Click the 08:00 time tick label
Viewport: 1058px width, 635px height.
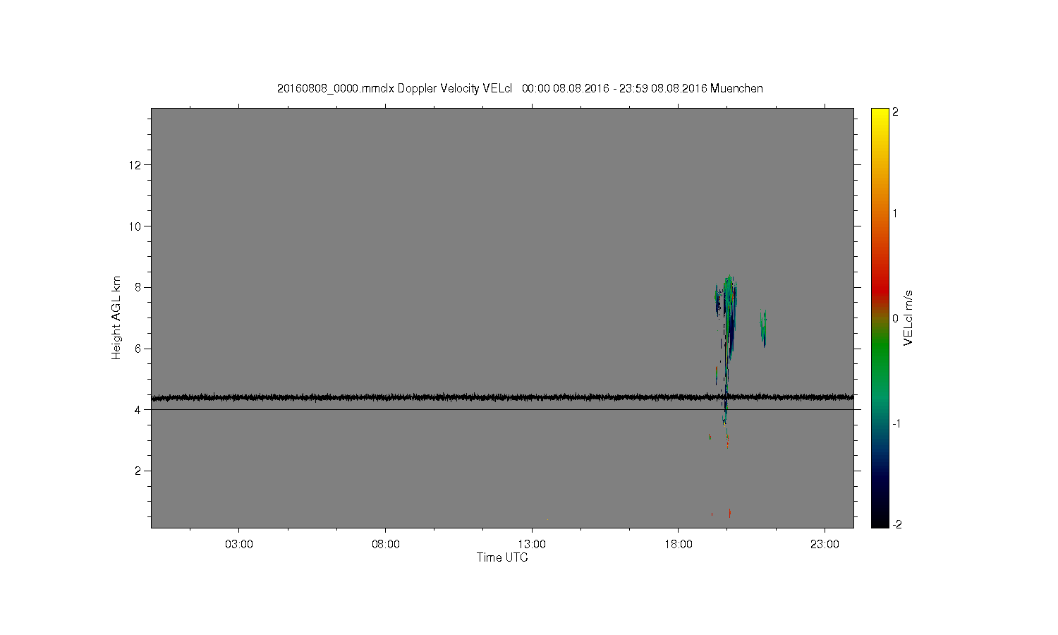click(x=386, y=545)
